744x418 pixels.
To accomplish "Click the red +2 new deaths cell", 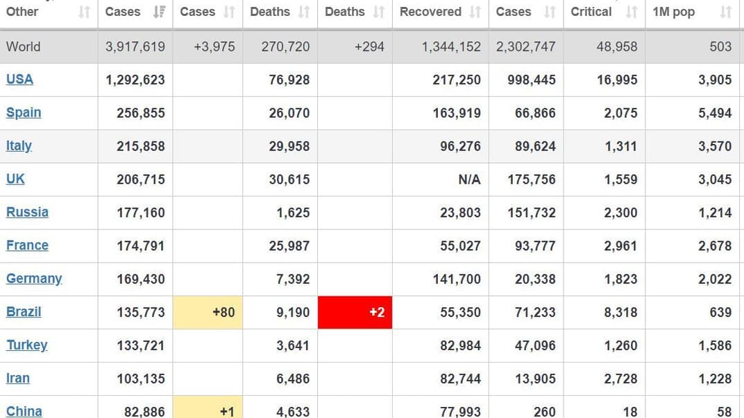I will [x=355, y=312].
